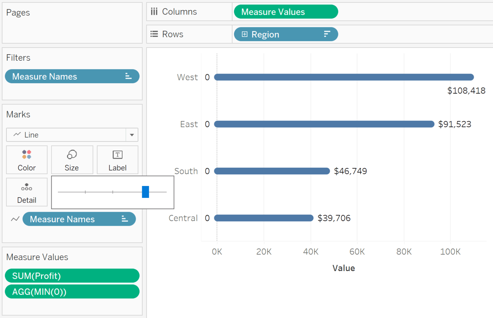Select the West region bar in the chart
The height and width of the screenshot is (318, 493).
343,77
